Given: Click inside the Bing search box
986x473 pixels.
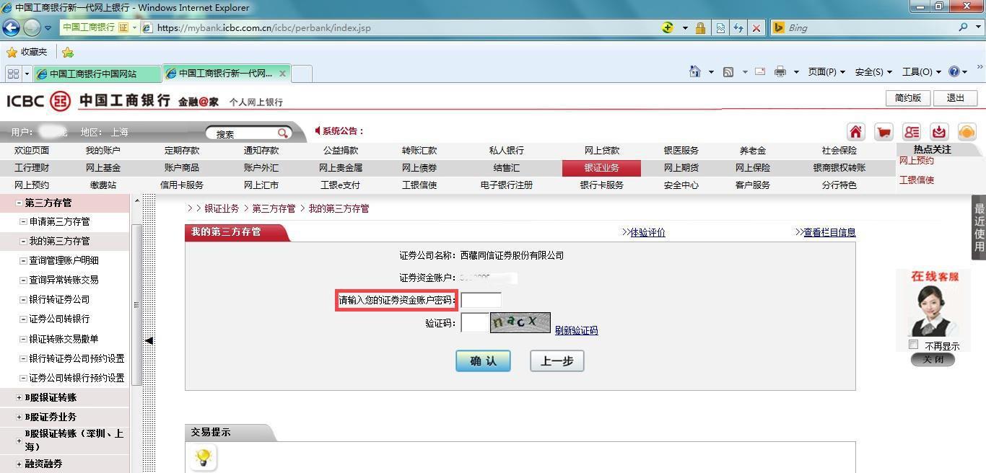Looking at the screenshot, I should pos(870,27).
